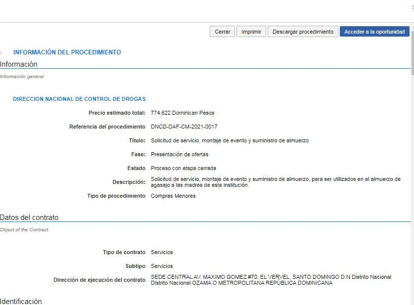Open DIRECCION NACIONAL DE CONTROL DE DROGAS link
Viewport: 414px width, 305px height.
[79, 99]
